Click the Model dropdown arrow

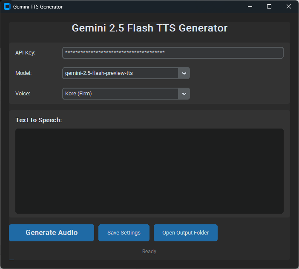[x=184, y=73]
